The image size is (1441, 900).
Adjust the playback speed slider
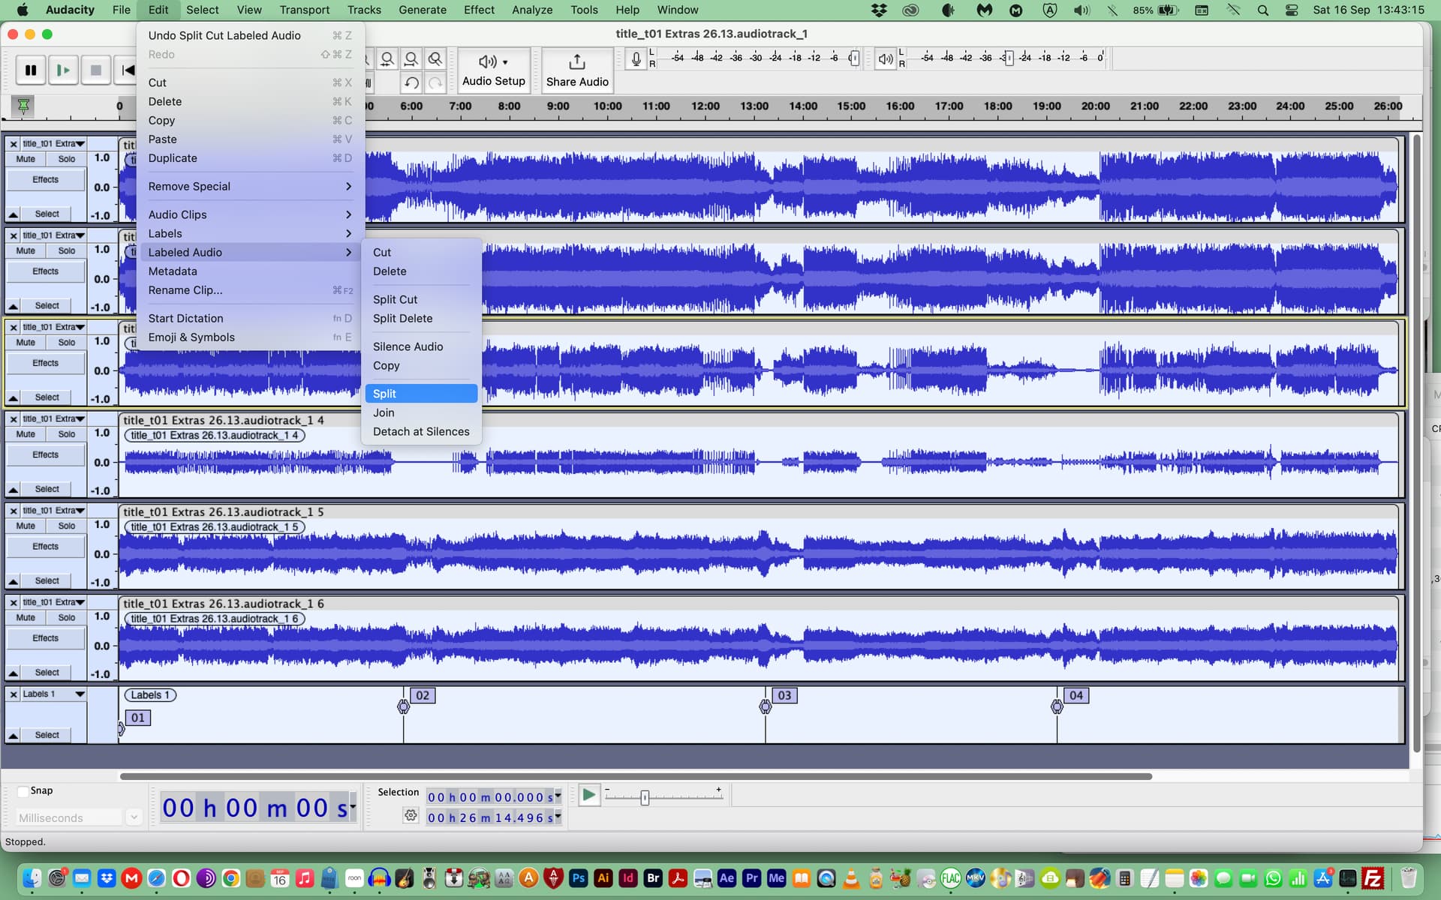645,798
